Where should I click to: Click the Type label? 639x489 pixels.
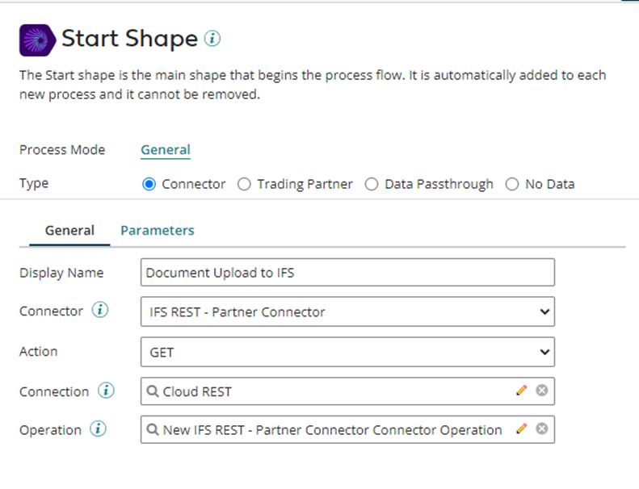coord(34,184)
